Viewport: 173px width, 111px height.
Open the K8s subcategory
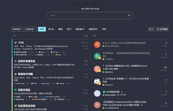click(41, 52)
